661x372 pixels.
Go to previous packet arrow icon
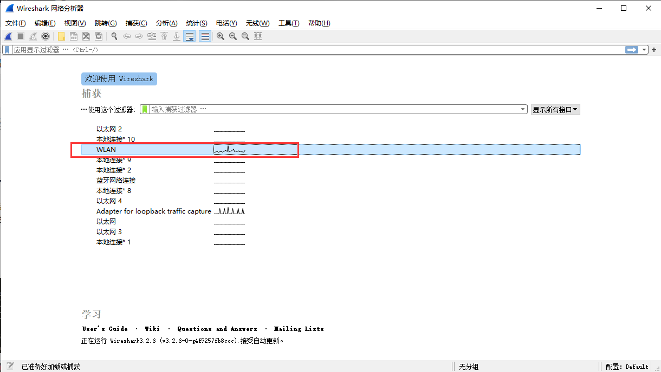[x=127, y=36]
